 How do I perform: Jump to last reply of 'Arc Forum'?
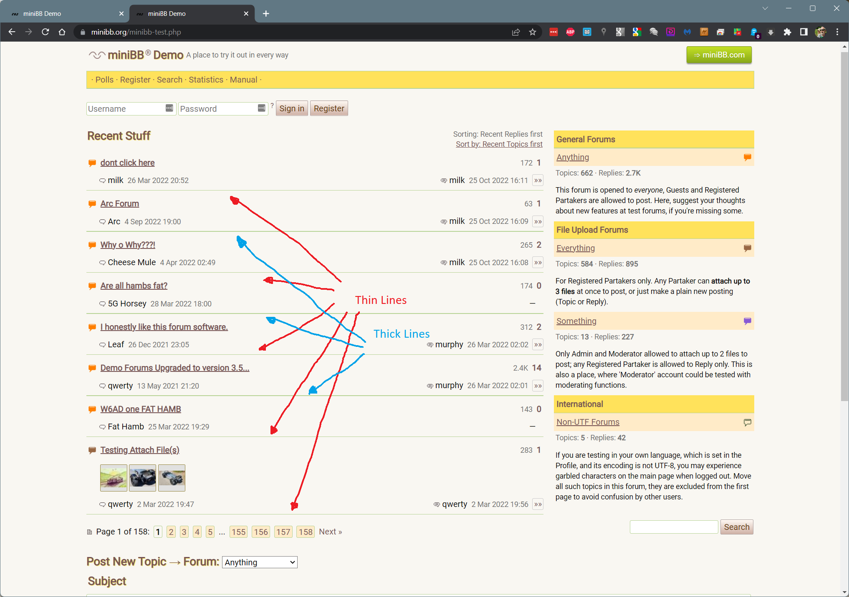tap(538, 221)
